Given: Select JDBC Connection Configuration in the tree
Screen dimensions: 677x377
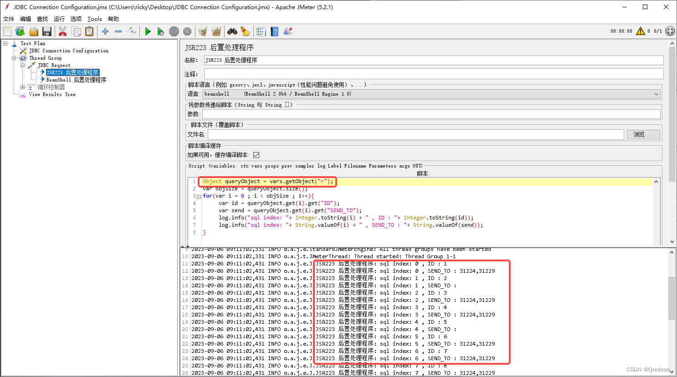Looking at the screenshot, I should tap(69, 51).
